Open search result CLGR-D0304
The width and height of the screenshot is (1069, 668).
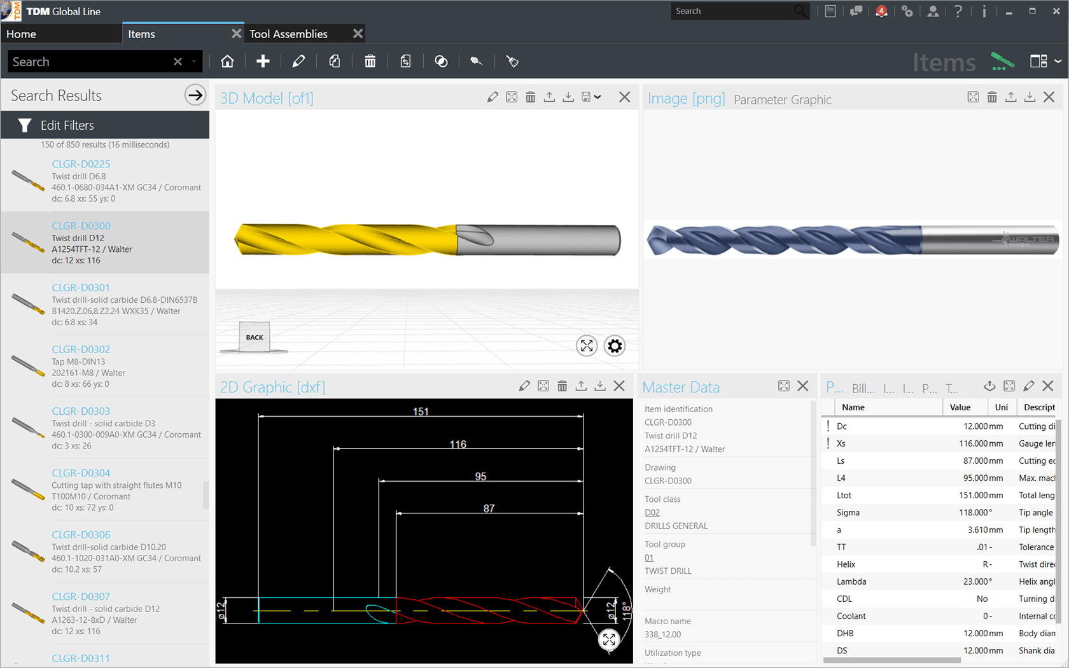pyautogui.click(x=105, y=490)
